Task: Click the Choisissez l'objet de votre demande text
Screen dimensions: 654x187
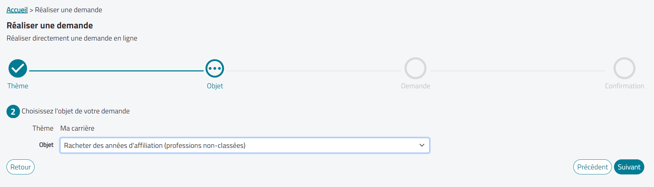Action: click(x=76, y=111)
